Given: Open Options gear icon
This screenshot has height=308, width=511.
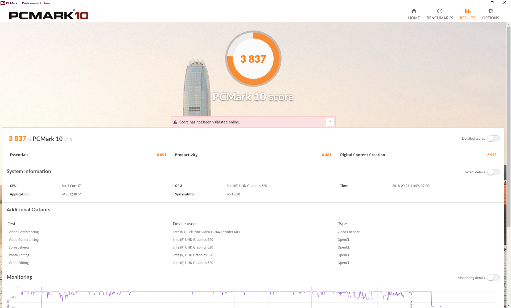Looking at the screenshot, I should click(x=491, y=11).
